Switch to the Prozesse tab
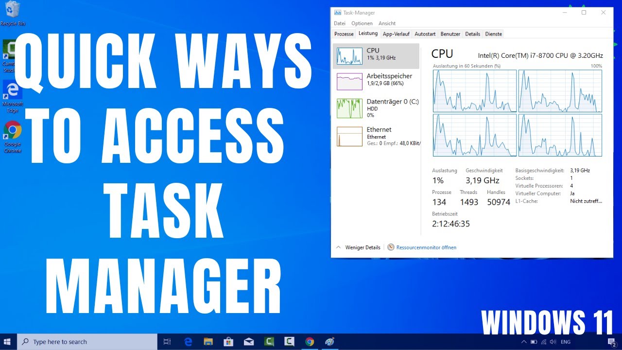Image resolution: width=622 pixels, height=350 pixels. pyautogui.click(x=344, y=34)
